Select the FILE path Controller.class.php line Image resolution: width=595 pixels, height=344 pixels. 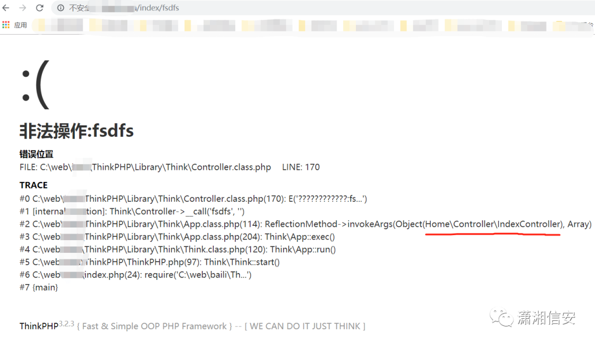click(x=145, y=167)
